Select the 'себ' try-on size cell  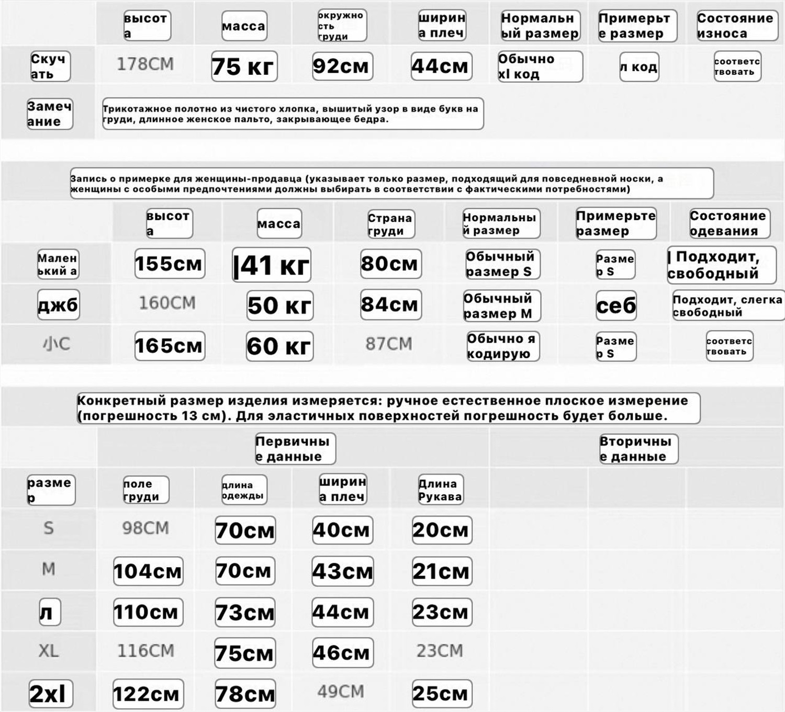coord(616,306)
